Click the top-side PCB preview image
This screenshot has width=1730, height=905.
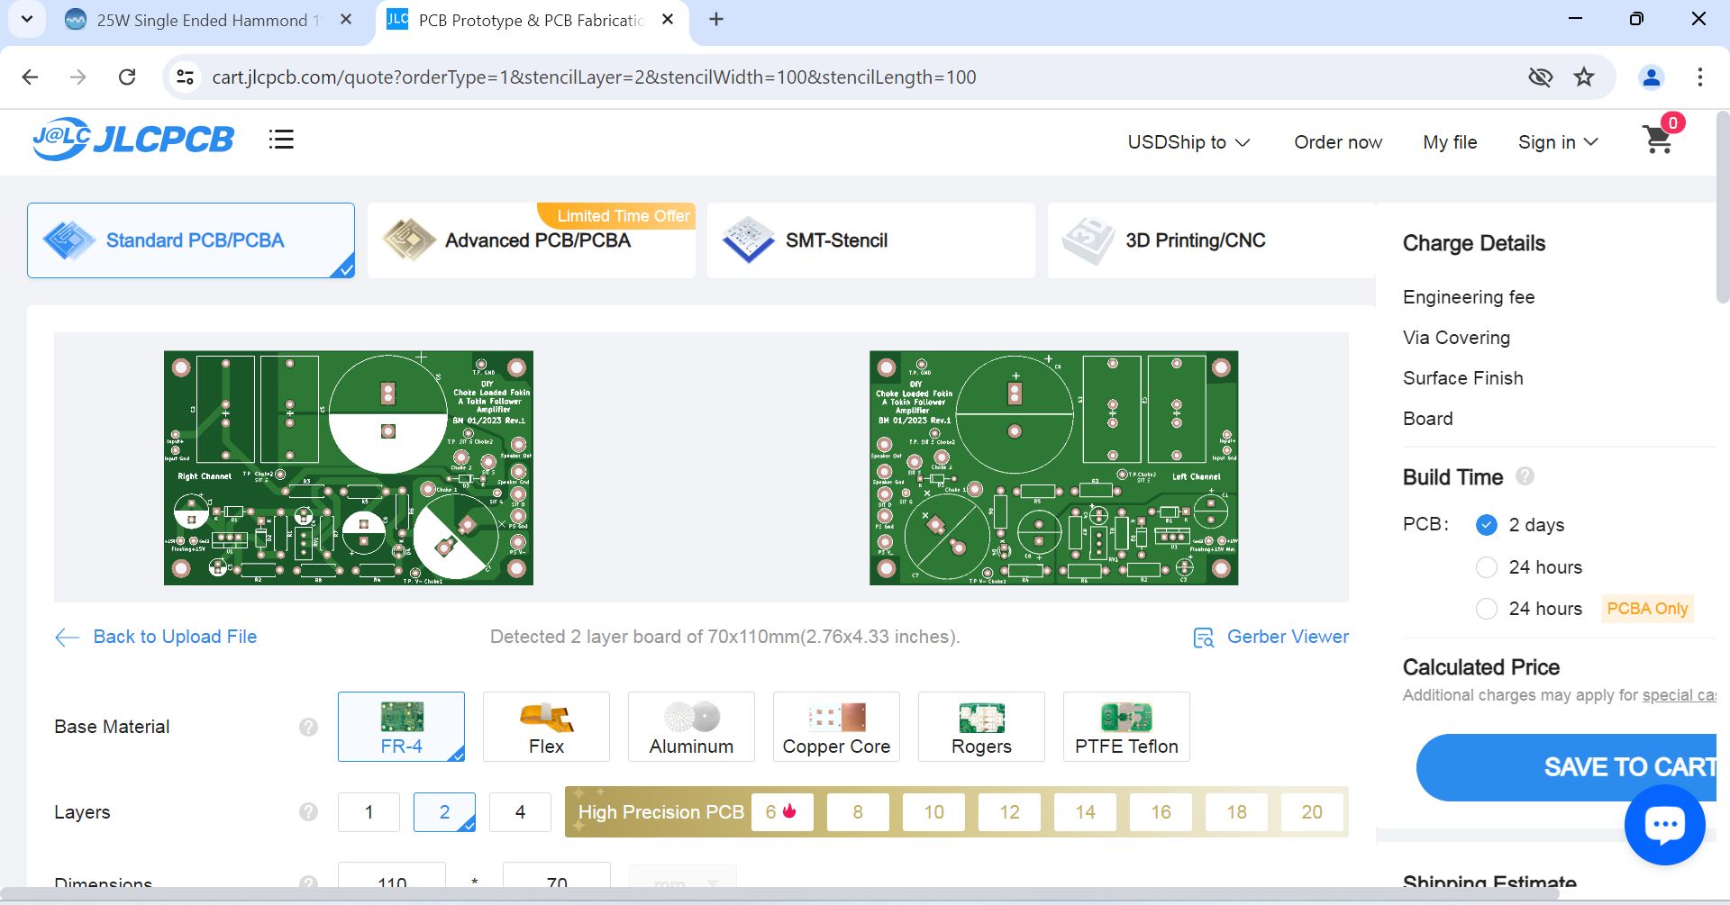(349, 468)
